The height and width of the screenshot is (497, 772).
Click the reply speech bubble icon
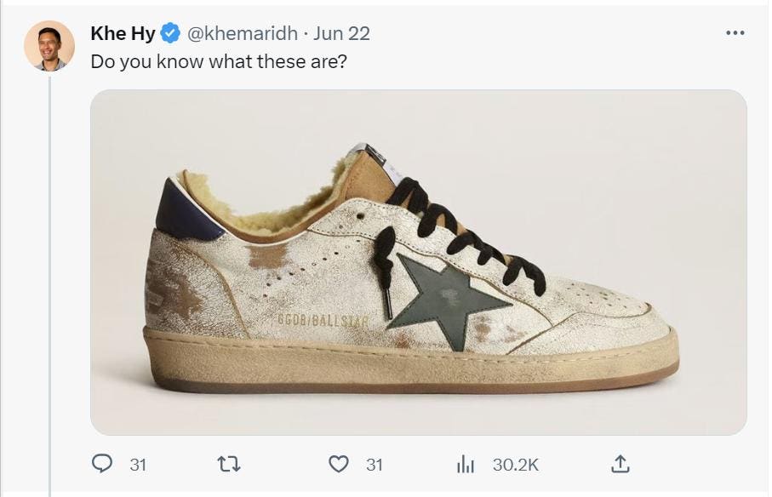[102, 464]
